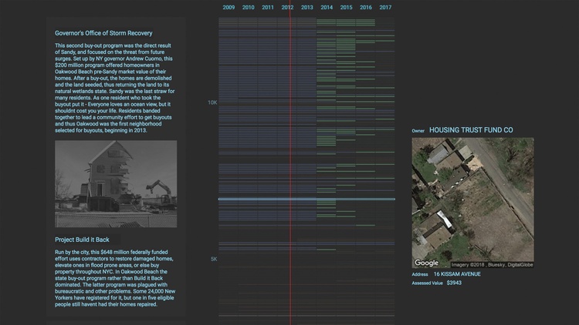The image size is (579, 325).
Task: Click the Project Build it Back heading
Action: point(82,240)
